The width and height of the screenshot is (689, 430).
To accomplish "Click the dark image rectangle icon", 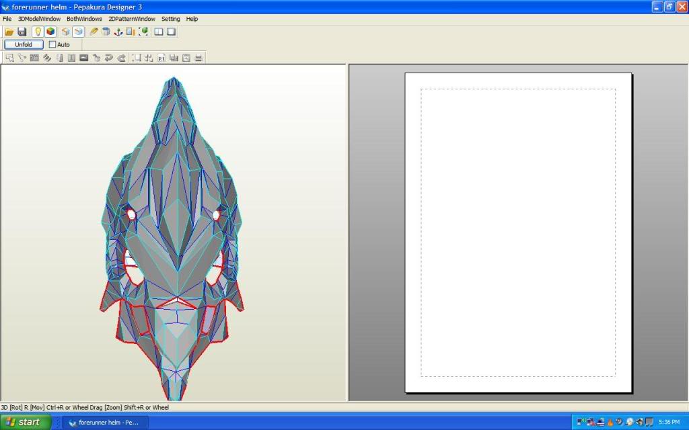I will pyautogui.click(x=84, y=58).
